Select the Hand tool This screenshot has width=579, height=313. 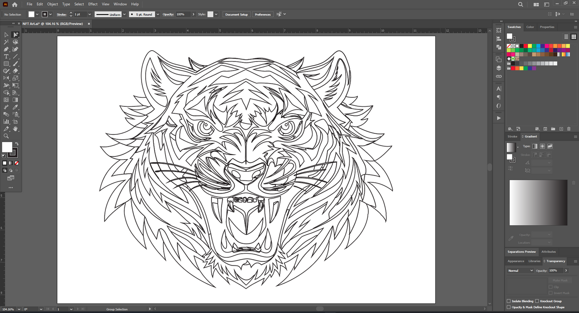click(x=15, y=129)
